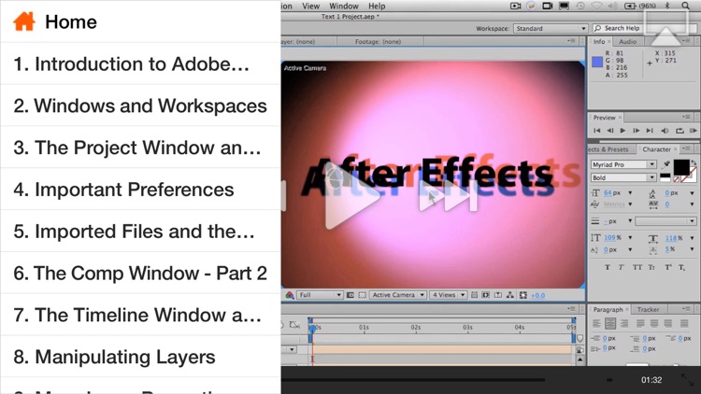The width and height of the screenshot is (701, 394).
Task: Click the screen recording camera icon in menu bar
Action: pyautogui.click(x=515, y=6)
